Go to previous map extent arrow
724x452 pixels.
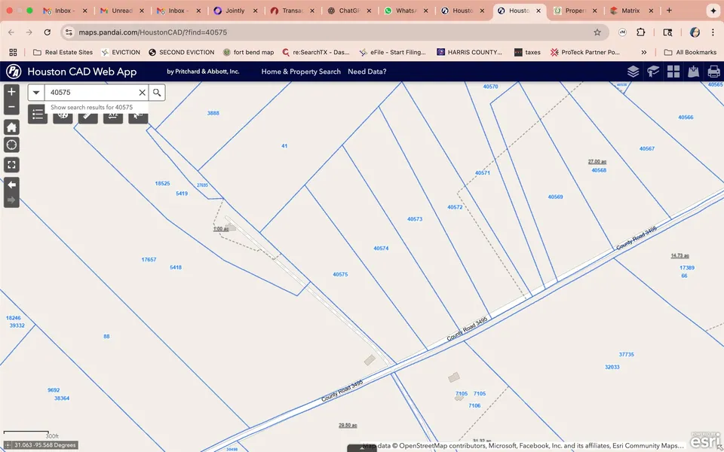(11, 185)
